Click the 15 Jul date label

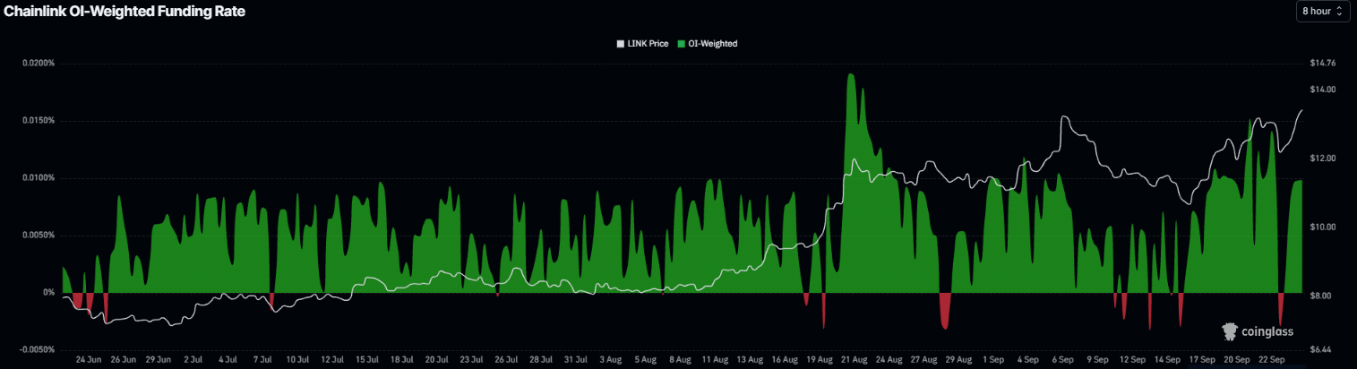click(x=367, y=359)
